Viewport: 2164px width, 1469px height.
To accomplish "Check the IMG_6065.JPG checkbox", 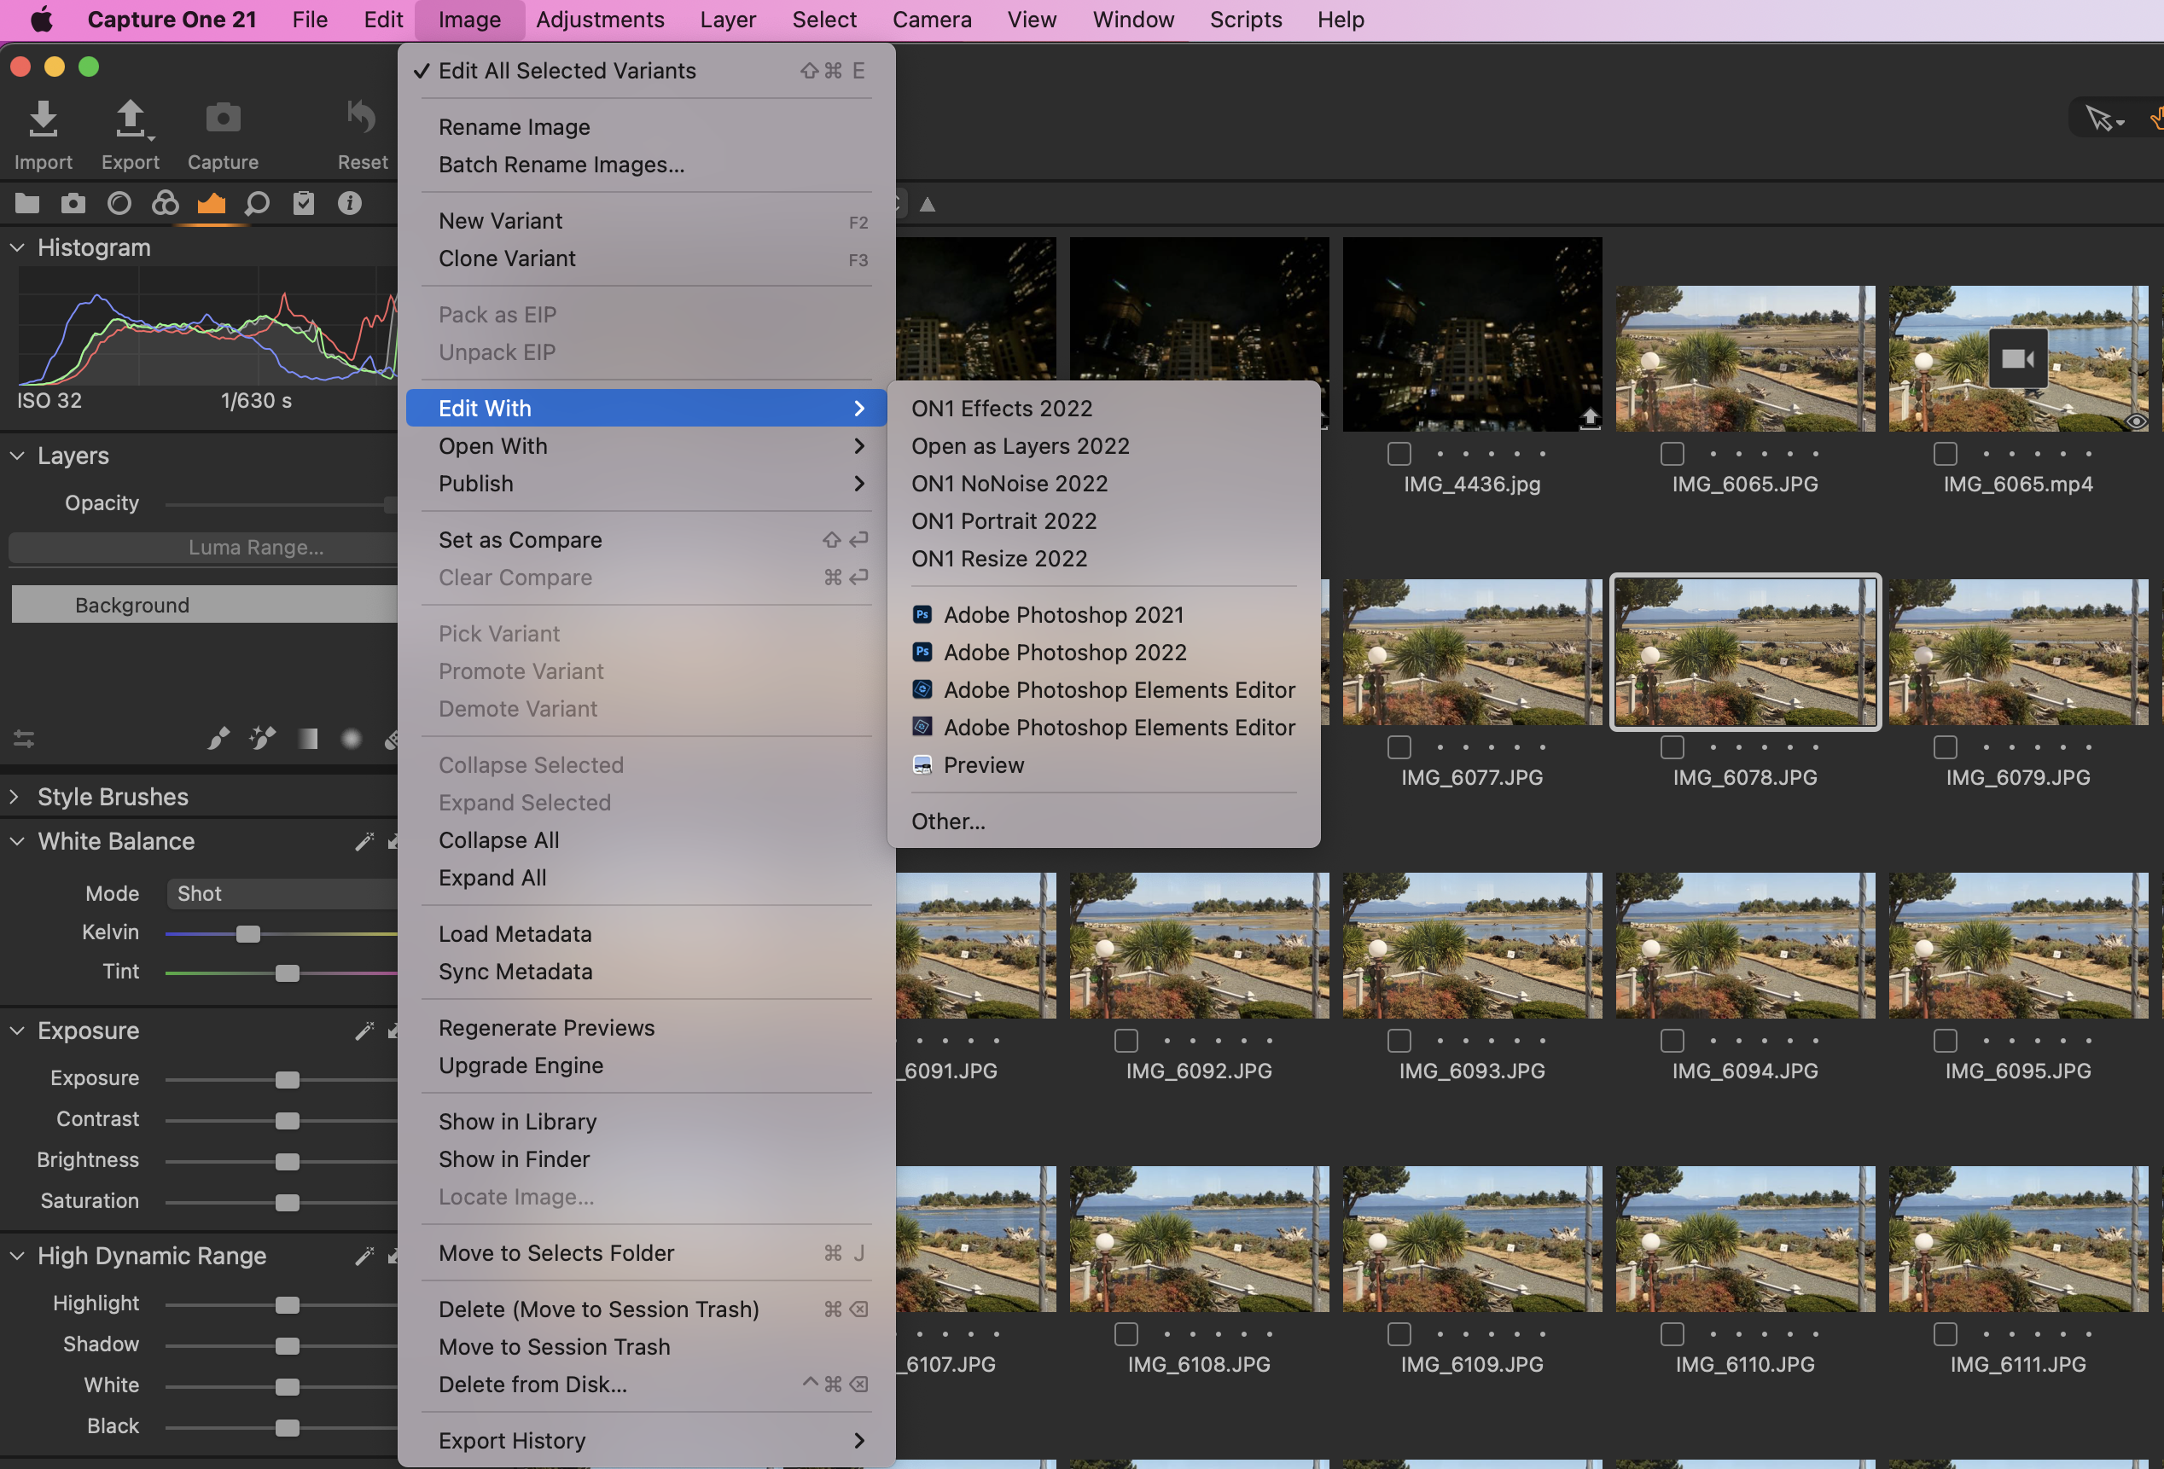I will click(x=1672, y=455).
